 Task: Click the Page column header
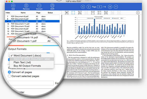[38, 13]
